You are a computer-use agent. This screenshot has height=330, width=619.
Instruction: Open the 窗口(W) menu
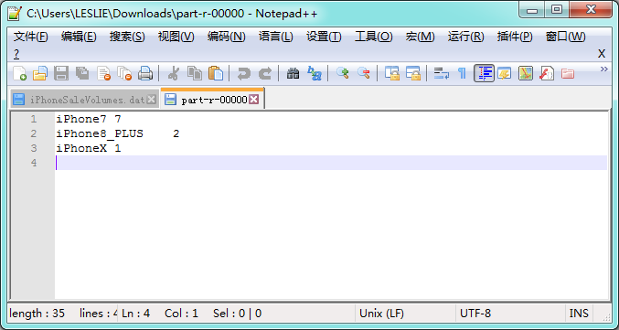click(x=565, y=37)
